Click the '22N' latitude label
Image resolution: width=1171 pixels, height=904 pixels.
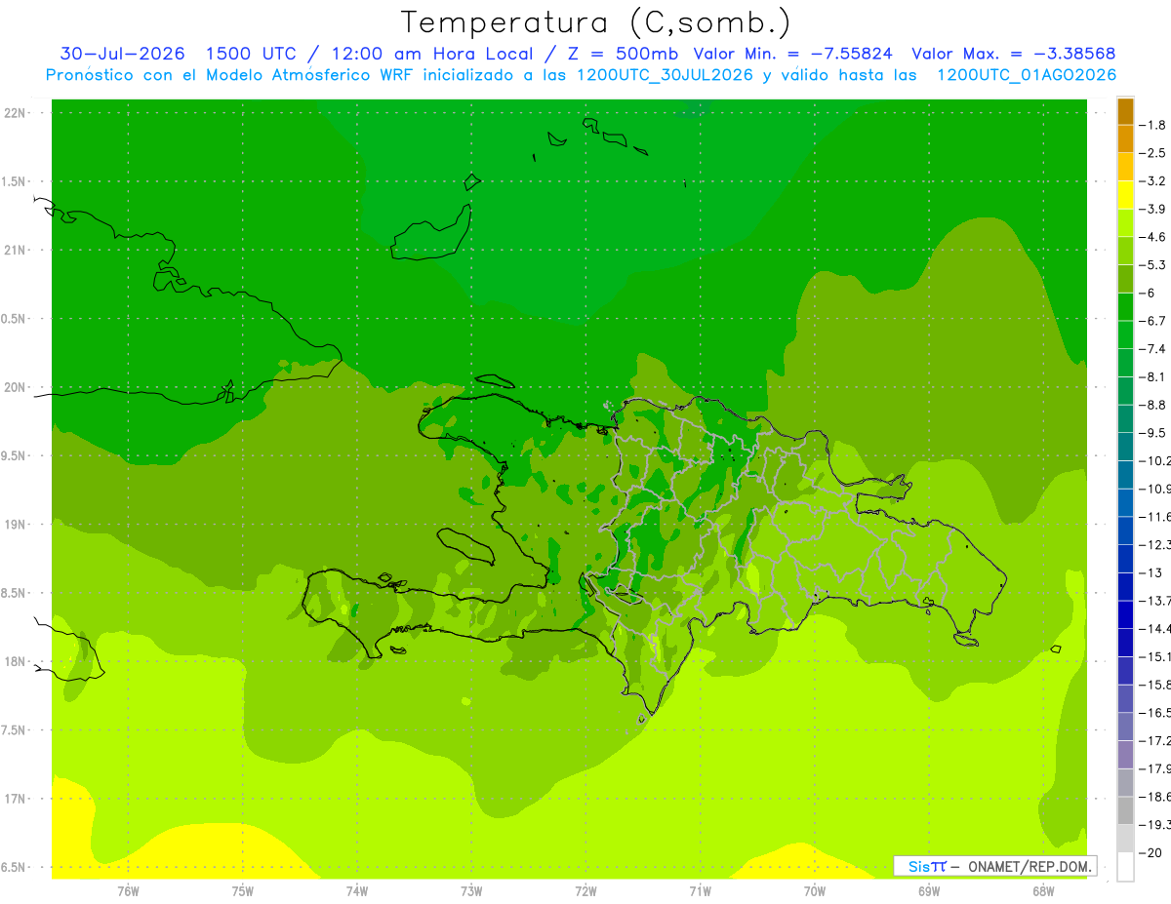14,113
